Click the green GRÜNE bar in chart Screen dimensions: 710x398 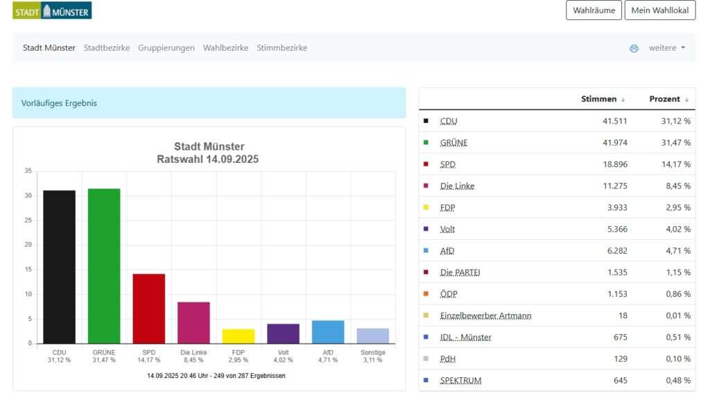coord(104,266)
